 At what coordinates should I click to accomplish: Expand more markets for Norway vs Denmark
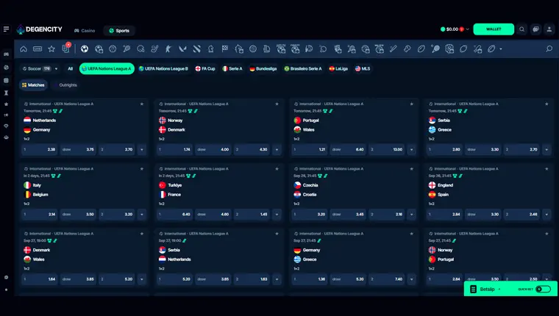pyautogui.click(x=277, y=150)
